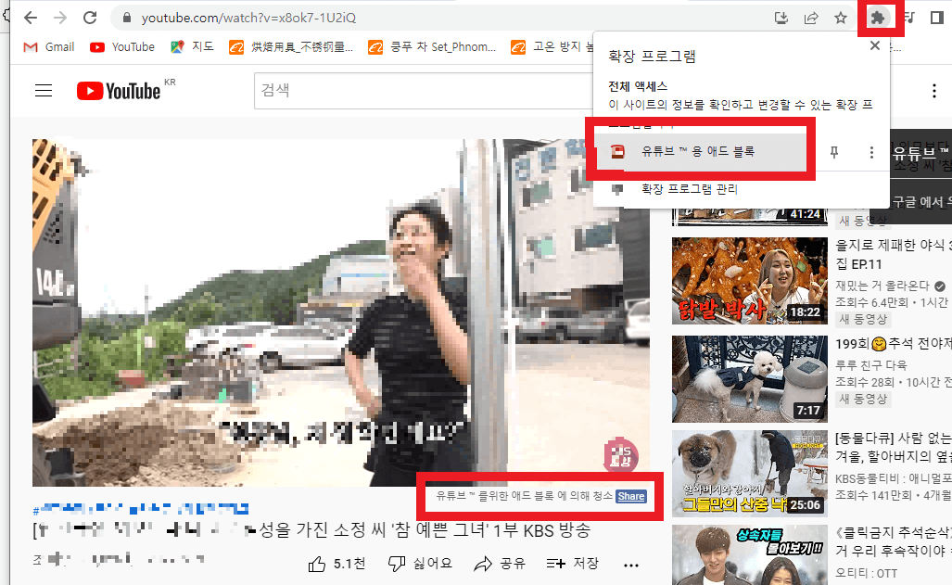Bookmark this page with the star icon
Viewport: 952px width, 585px height.
pyautogui.click(x=841, y=18)
